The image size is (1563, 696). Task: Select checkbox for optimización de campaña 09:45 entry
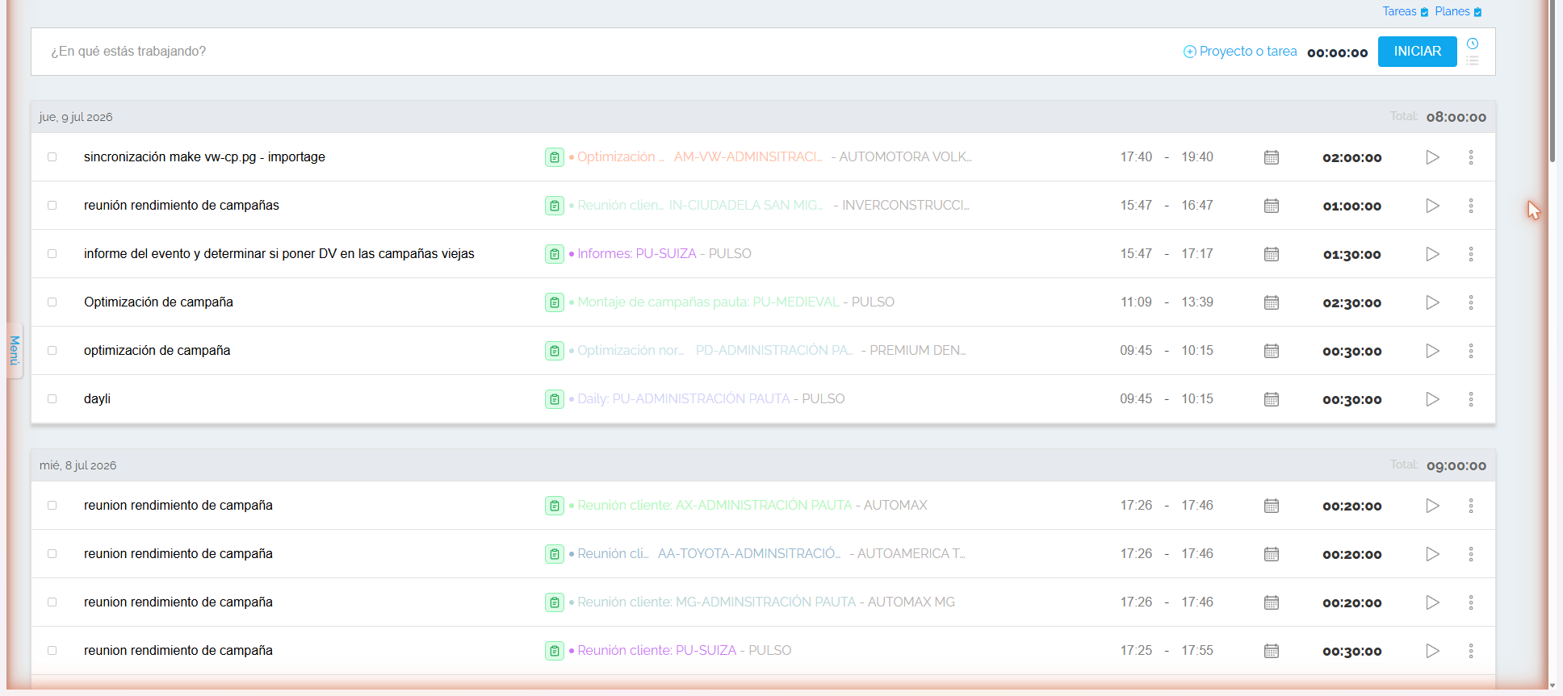pos(52,351)
